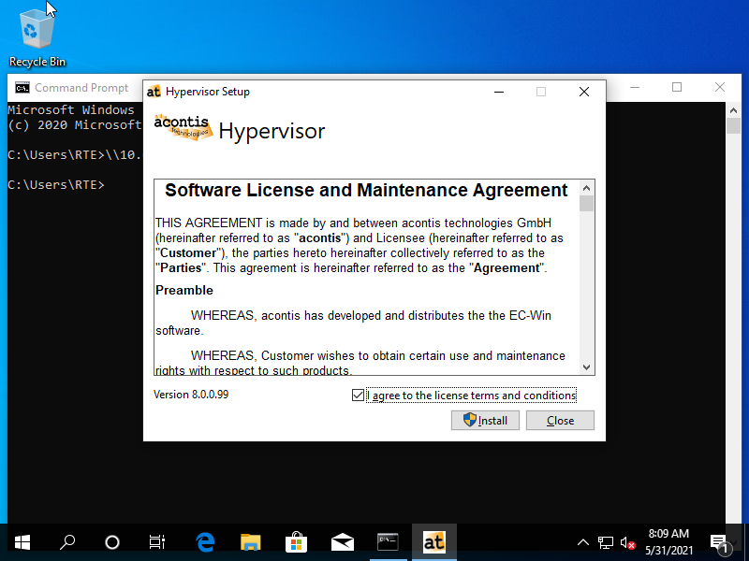Open taskbar Search magnifier
The height and width of the screenshot is (561, 749).
click(x=67, y=542)
